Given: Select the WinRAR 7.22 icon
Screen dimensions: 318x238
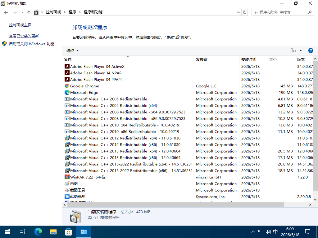Looking at the screenshot, I should [67, 177].
